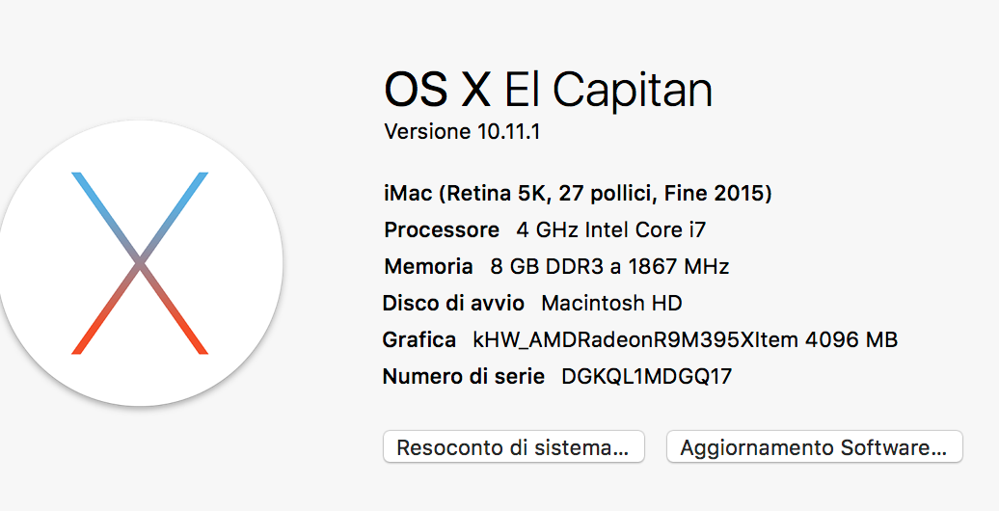Select the serial number DGKQL1MDGQ17
The height and width of the screenshot is (511, 999).
646,377
